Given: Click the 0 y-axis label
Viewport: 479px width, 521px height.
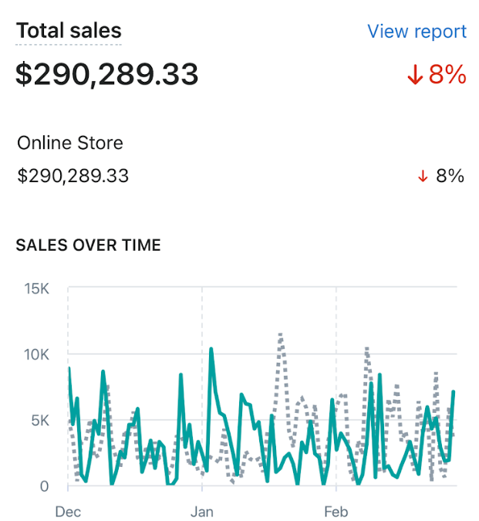Looking at the screenshot, I should click(x=45, y=486).
